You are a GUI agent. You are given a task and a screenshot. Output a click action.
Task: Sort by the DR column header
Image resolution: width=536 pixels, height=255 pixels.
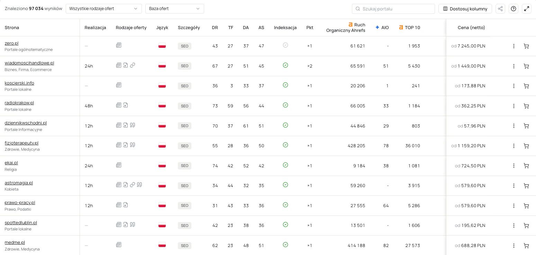tap(215, 28)
